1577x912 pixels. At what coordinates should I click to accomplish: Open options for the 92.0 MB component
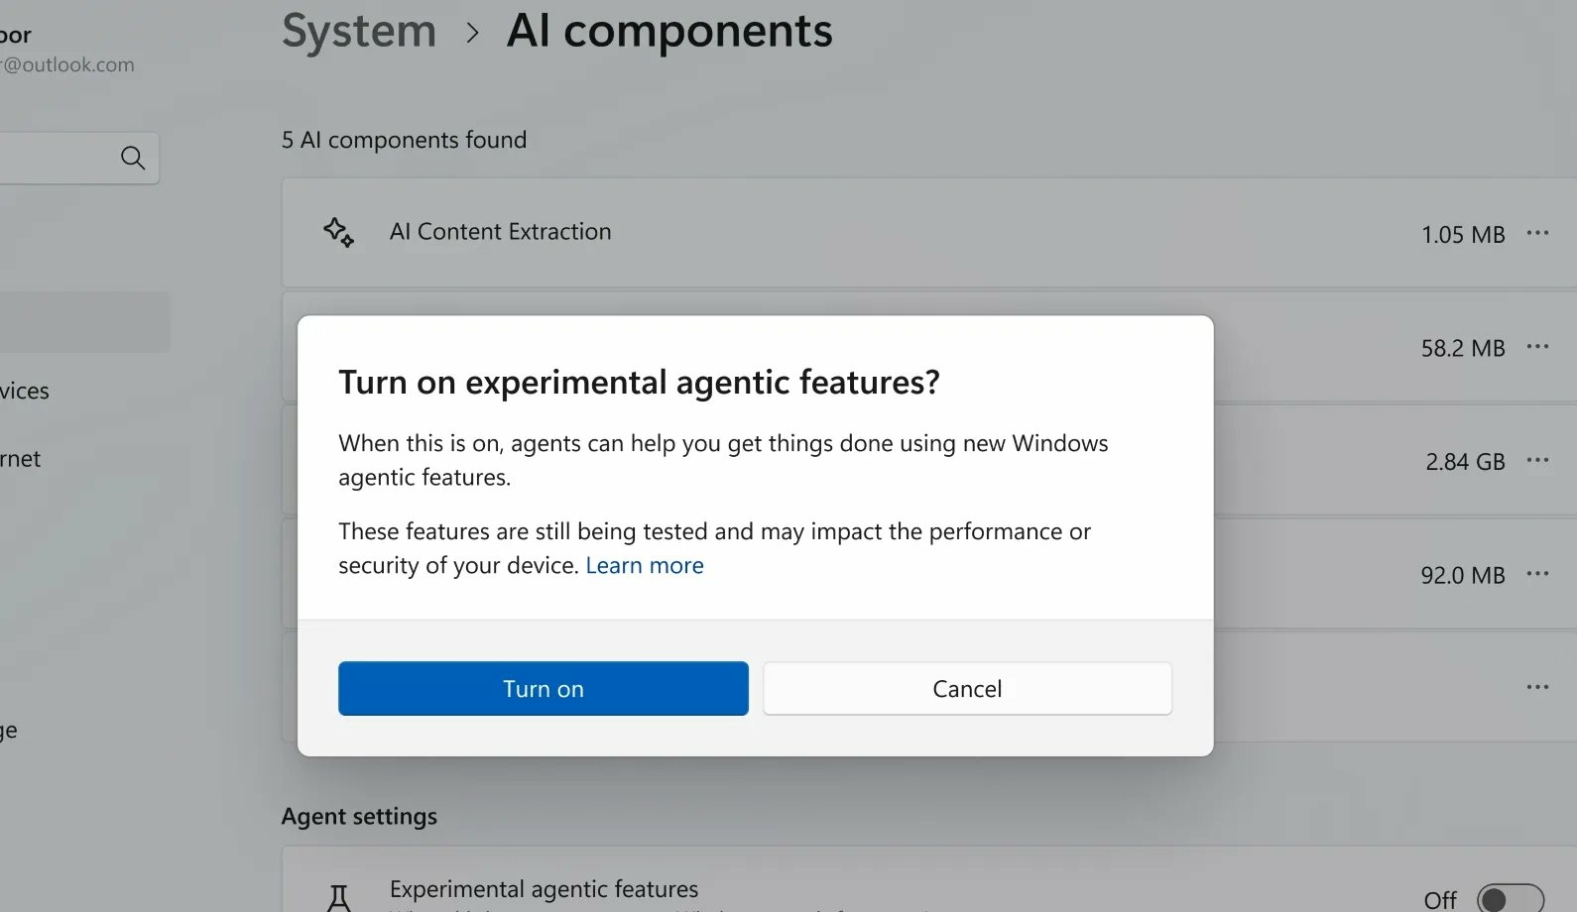[1537, 573]
